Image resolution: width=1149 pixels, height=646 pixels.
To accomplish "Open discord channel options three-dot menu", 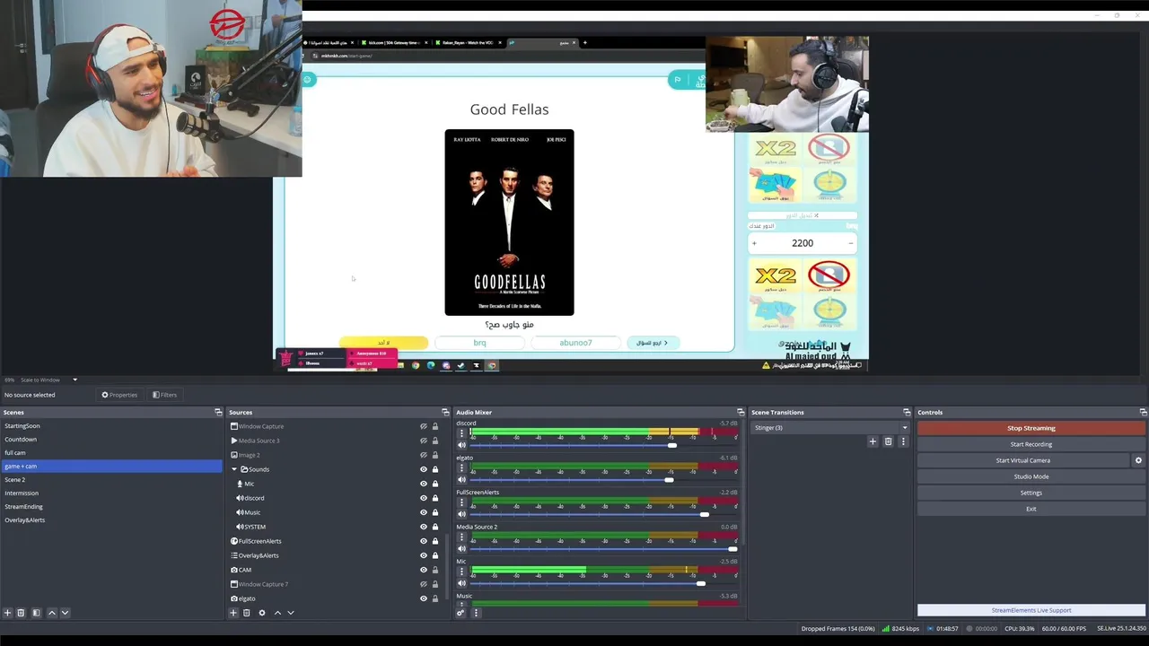I will (x=462, y=433).
